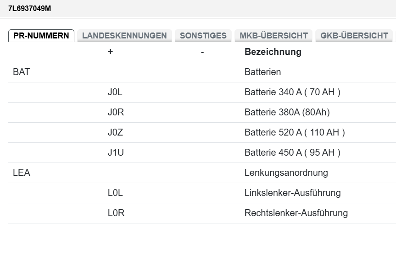Select PR code L0R
This screenshot has height=277, width=396.
click(x=116, y=213)
